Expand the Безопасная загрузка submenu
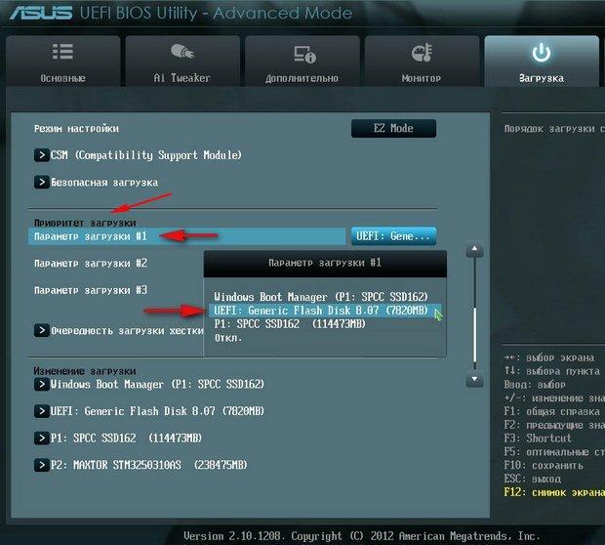 pos(96,183)
